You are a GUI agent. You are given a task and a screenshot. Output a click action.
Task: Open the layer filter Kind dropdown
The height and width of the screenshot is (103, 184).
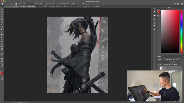162,59
